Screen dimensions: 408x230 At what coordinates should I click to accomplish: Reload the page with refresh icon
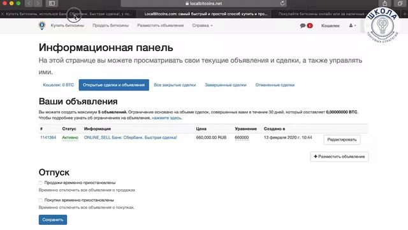282,3
